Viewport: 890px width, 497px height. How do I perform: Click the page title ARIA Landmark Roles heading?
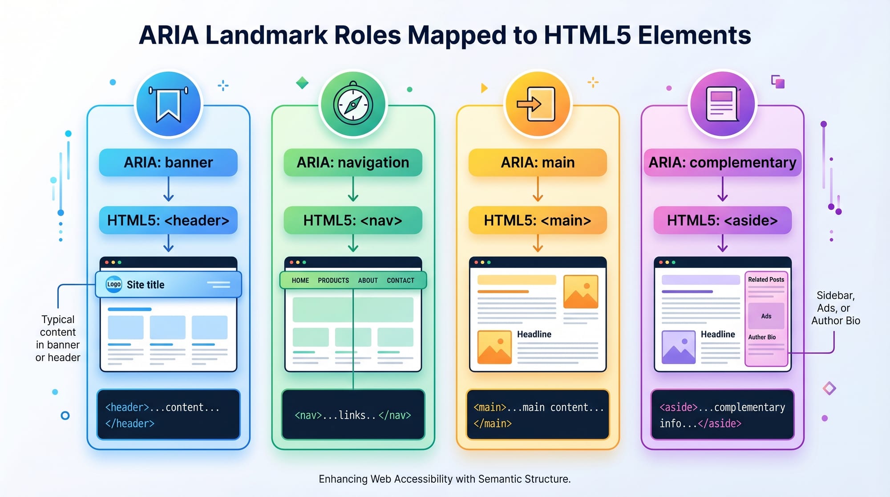click(445, 35)
